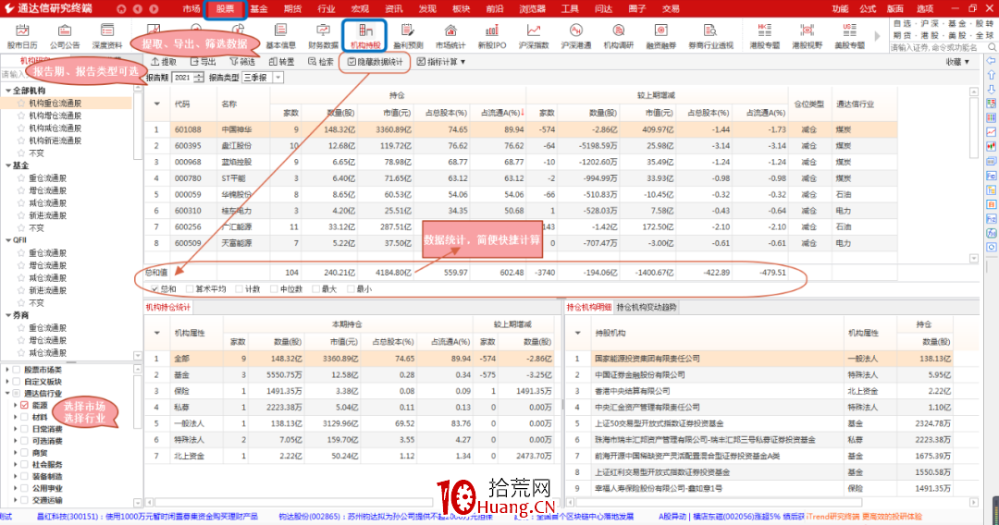Enable the 最小 minimum checkbox
This screenshot has width=999, height=525.
tap(351, 289)
